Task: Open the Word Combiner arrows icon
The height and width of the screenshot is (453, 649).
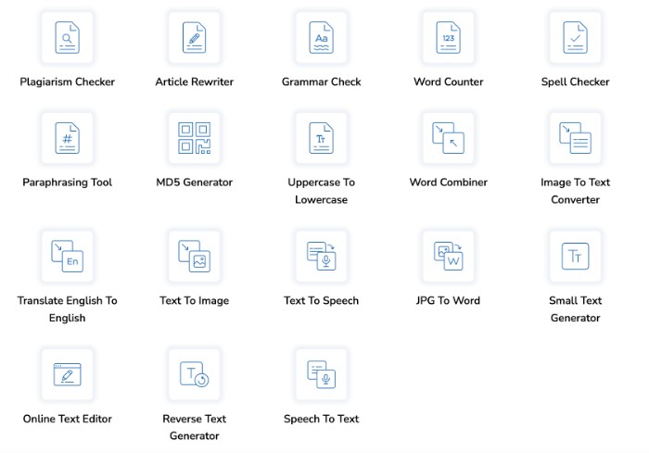Action: pos(449,138)
